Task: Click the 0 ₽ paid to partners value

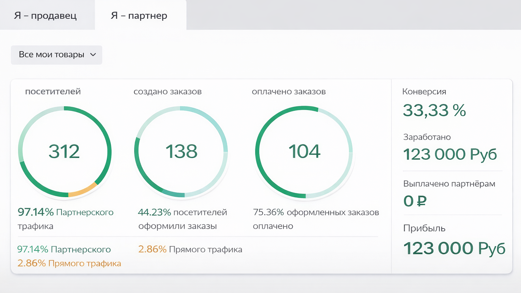Action: coord(415,201)
